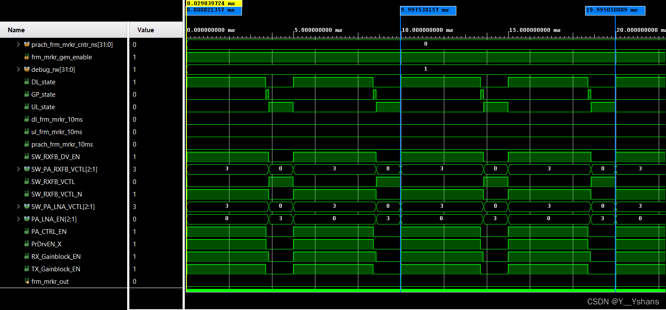Click the Name column header
This screenshot has width=666, height=310.
[x=64, y=30]
